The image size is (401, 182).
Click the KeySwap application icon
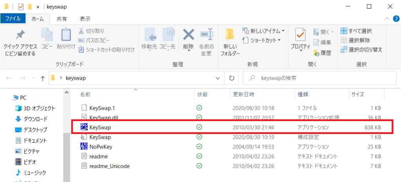[84, 127]
